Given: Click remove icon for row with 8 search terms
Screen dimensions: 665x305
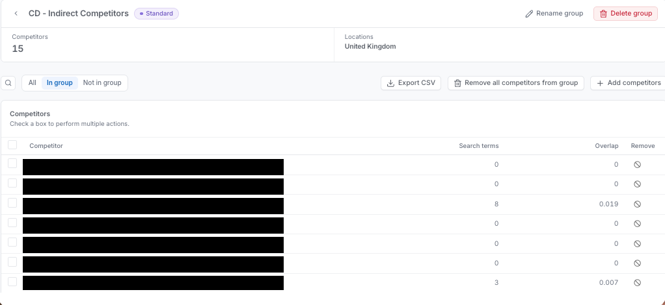Looking at the screenshot, I should (637, 204).
